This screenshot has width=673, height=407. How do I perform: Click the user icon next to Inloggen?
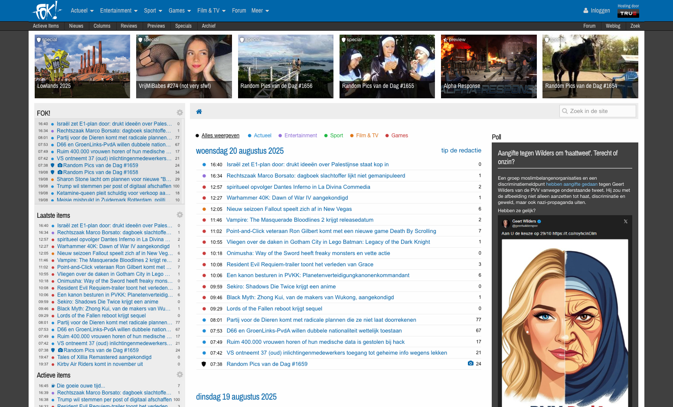point(586,11)
